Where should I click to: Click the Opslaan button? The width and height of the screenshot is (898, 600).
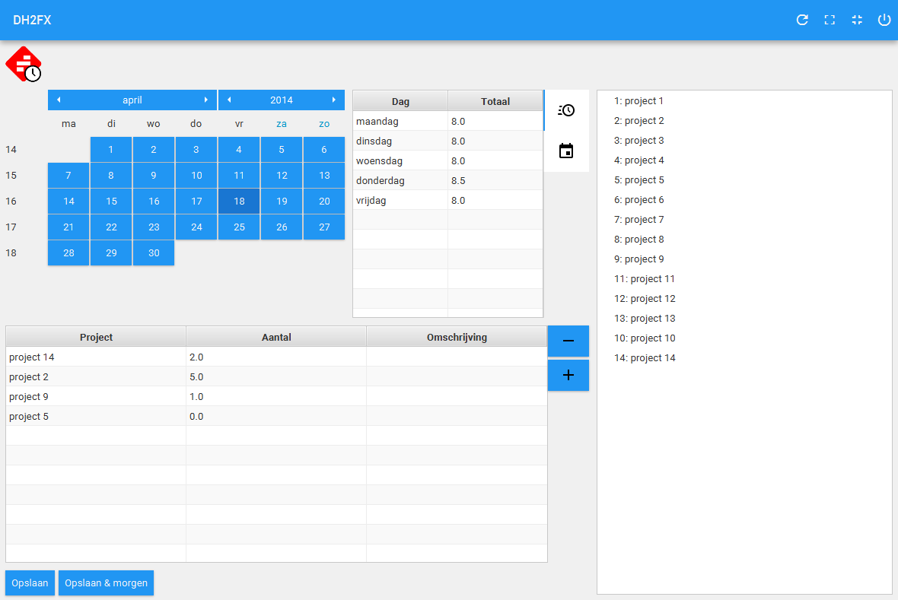[30, 583]
